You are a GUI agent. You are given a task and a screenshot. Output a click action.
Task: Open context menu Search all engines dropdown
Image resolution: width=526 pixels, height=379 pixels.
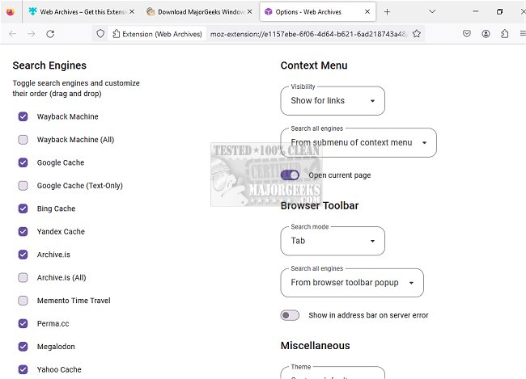coord(358,143)
